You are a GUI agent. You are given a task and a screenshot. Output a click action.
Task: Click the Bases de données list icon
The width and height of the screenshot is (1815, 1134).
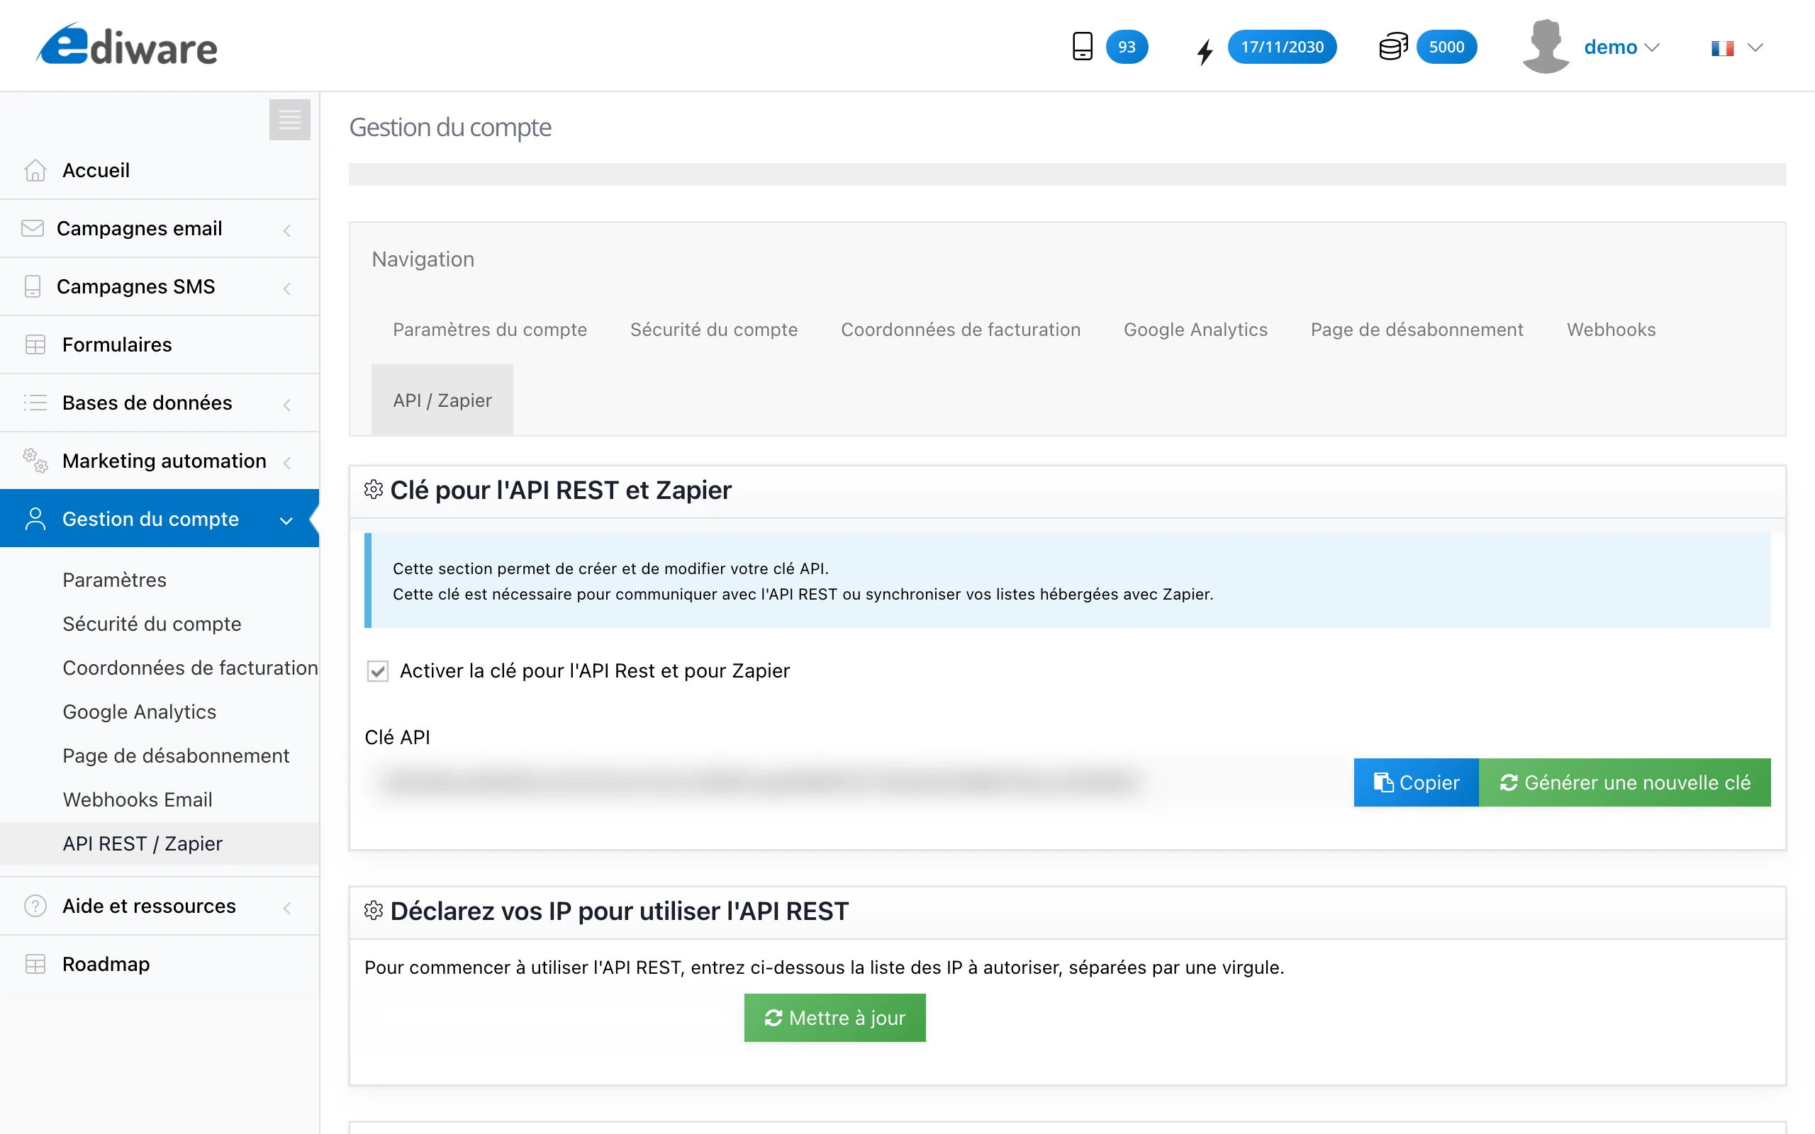pyautogui.click(x=35, y=403)
